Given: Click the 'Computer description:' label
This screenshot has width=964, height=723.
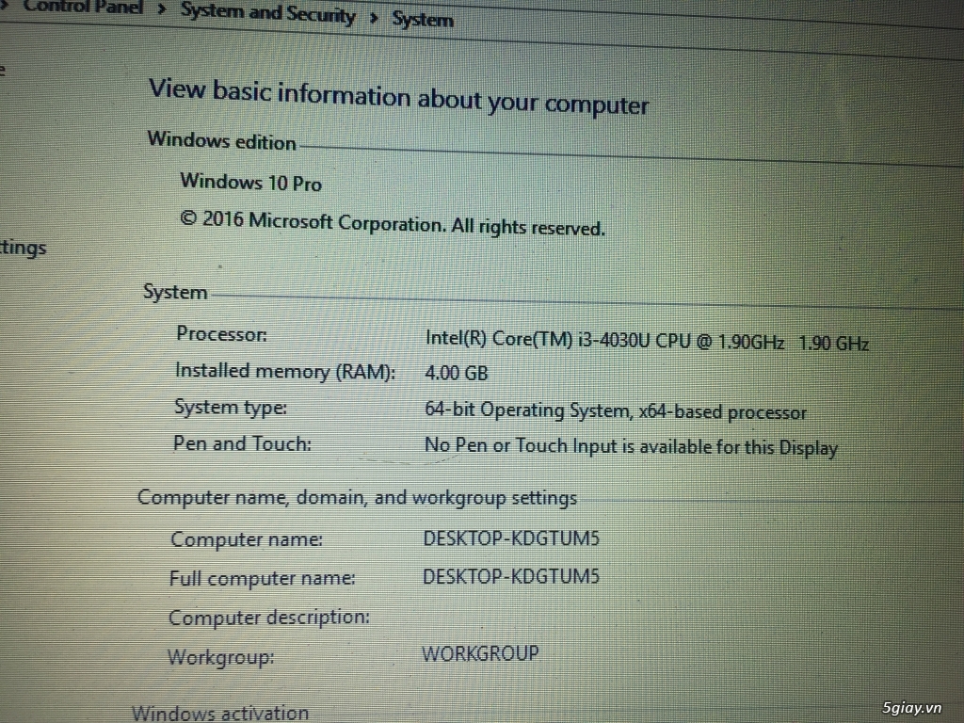Looking at the screenshot, I should 269,618.
